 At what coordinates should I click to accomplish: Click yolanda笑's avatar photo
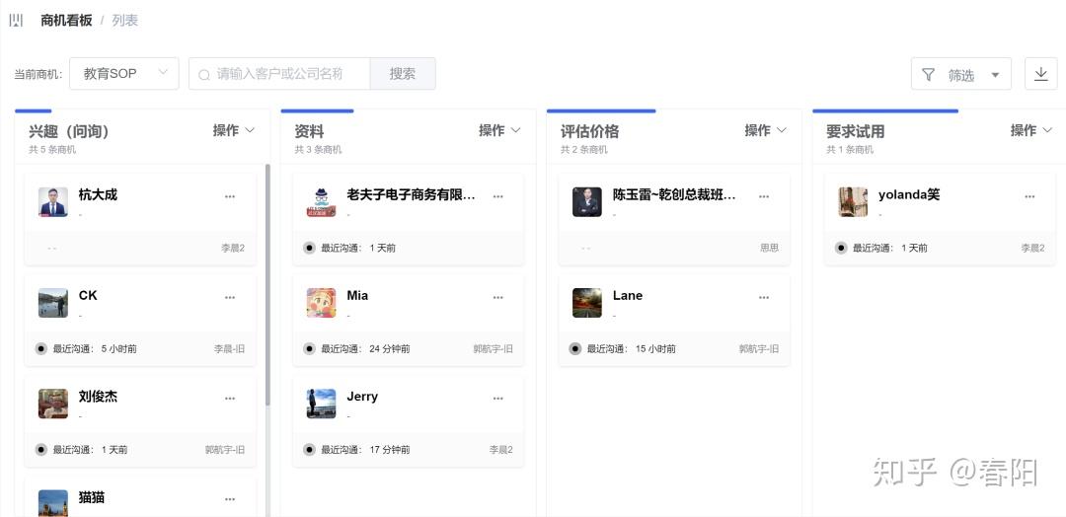pos(853,202)
